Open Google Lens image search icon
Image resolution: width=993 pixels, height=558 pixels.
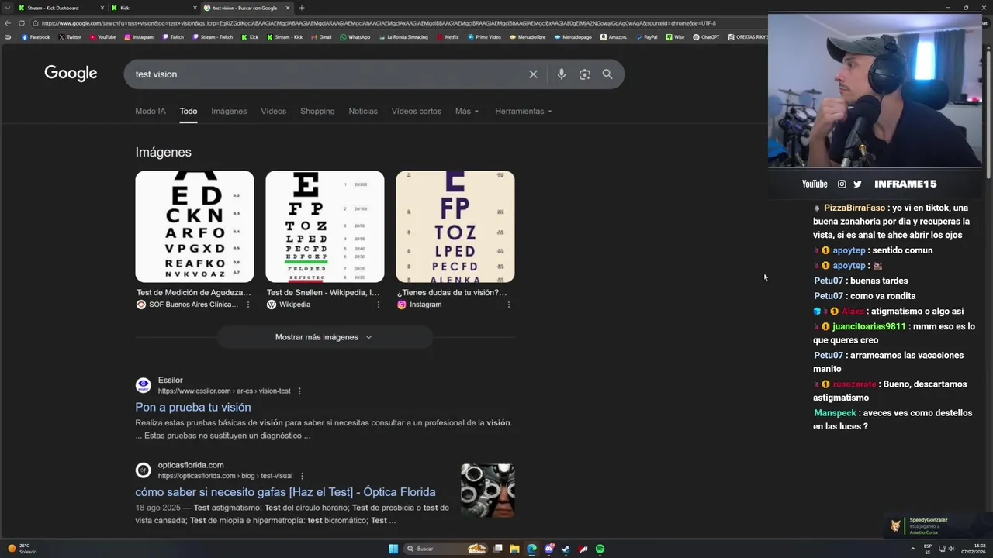[585, 74]
